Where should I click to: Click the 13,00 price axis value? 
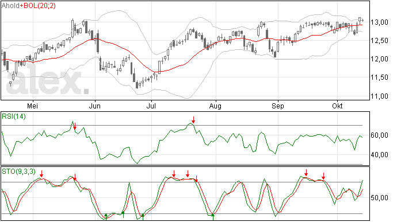coord(379,22)
